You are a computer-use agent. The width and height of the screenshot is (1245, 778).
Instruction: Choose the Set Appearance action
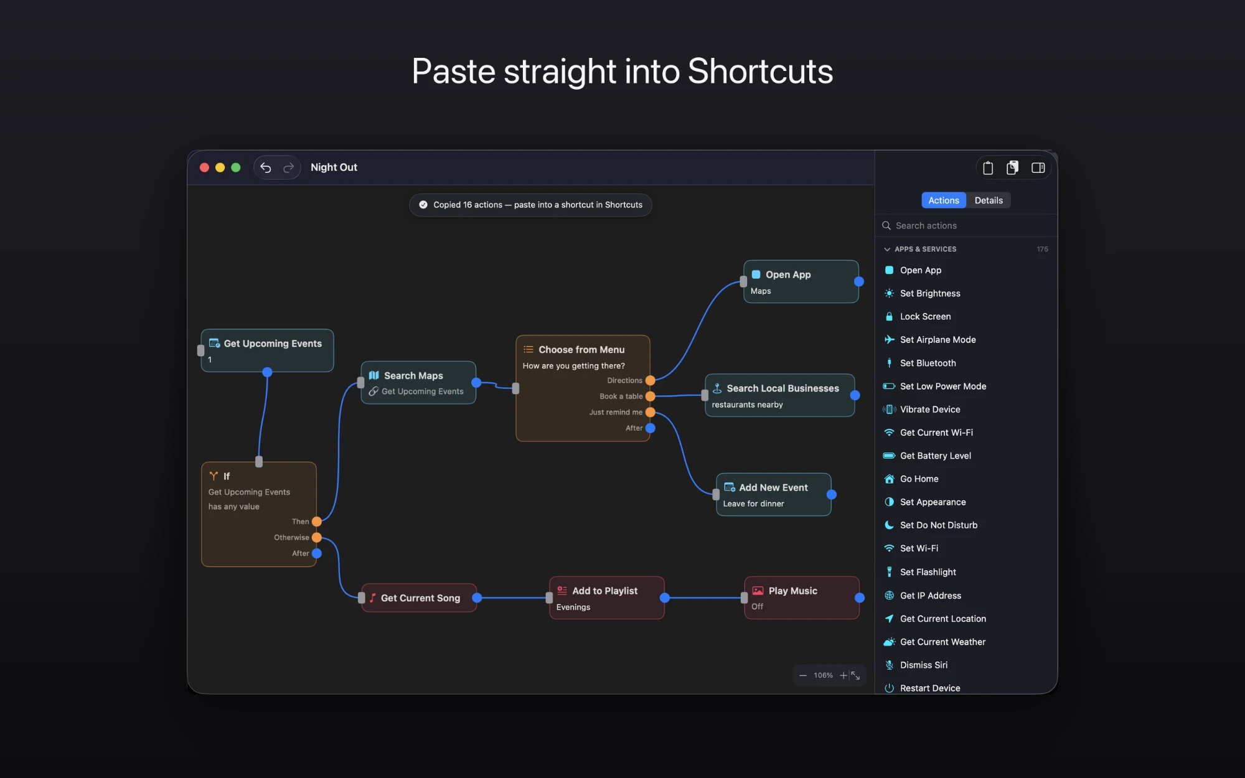(x=966, y=502)
